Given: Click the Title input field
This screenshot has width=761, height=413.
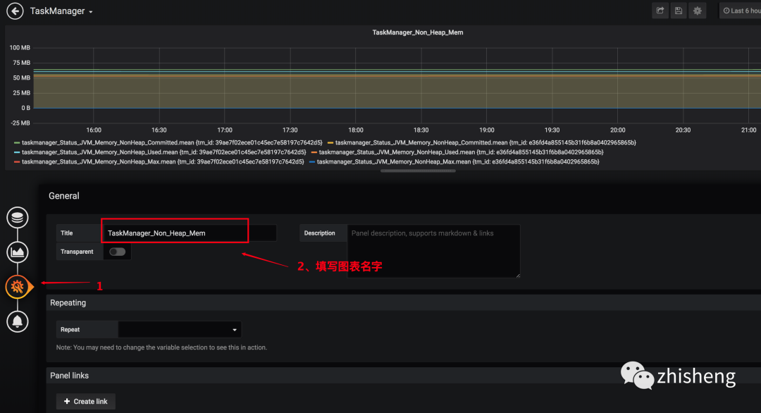Looking at the screenshot, I should pos(190,233).
